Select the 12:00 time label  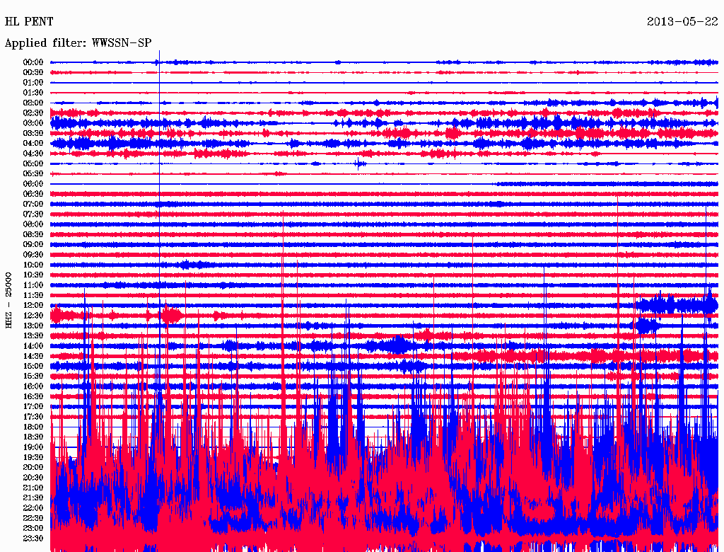click(x=33, y=305)
